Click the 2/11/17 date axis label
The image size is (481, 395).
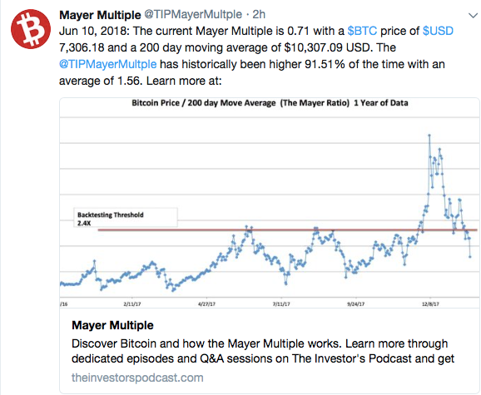(132, 304)
